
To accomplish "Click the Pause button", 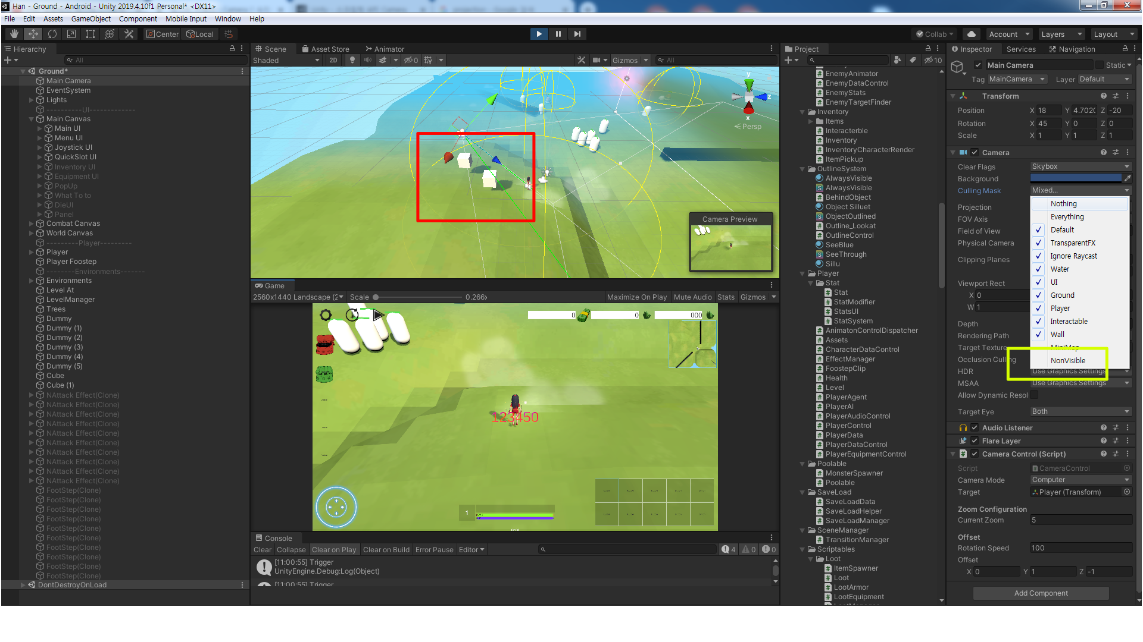I will pos(558,34).
